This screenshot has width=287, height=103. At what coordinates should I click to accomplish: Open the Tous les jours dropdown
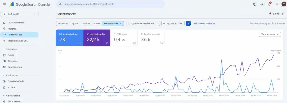click(270, 34)
